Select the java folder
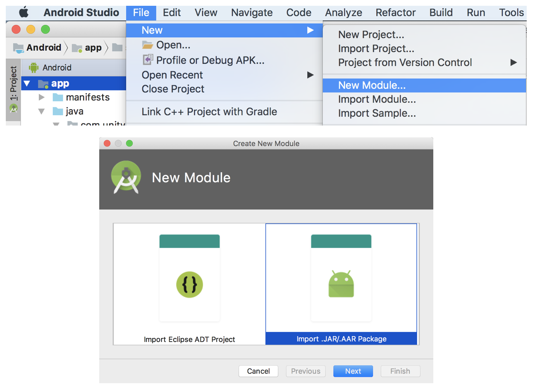The image size is (535, 389). coord(74,111)
